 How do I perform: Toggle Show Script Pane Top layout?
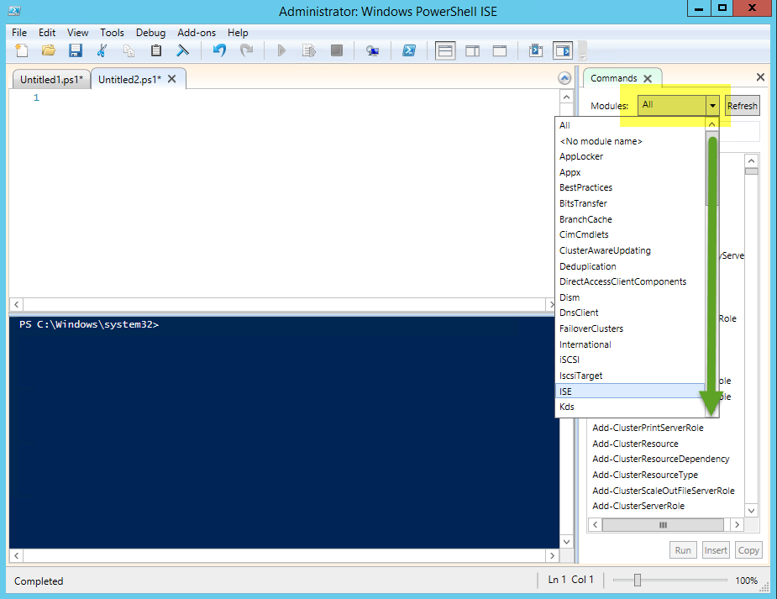[x=445, y=51]
